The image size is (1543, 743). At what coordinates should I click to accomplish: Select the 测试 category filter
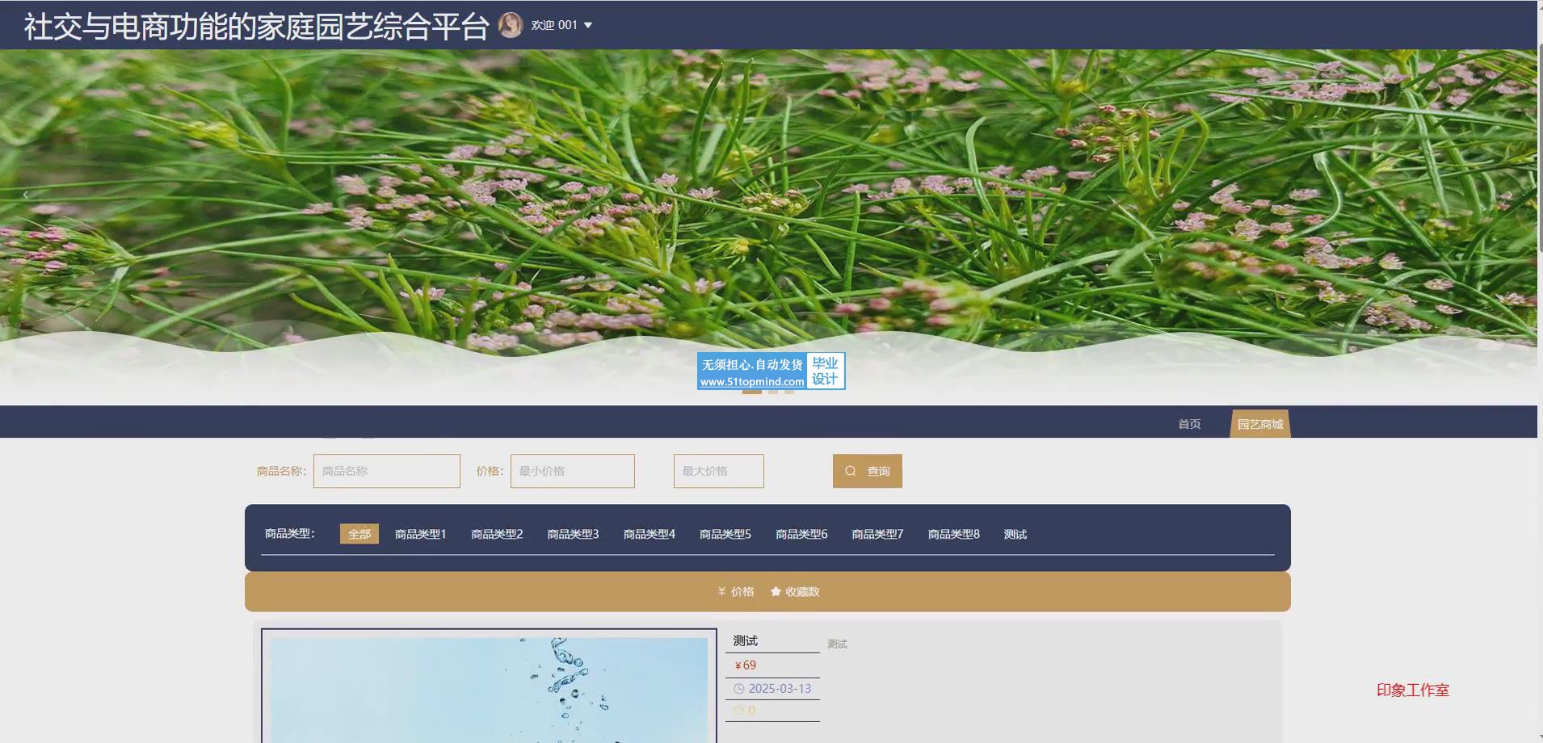(1015, 534)
